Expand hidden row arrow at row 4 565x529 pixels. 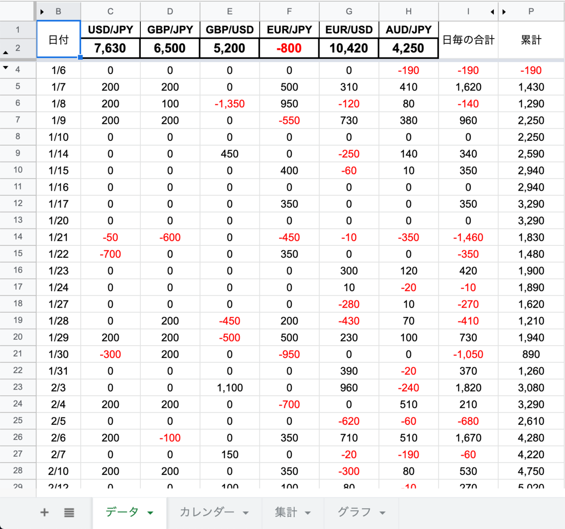6,68
